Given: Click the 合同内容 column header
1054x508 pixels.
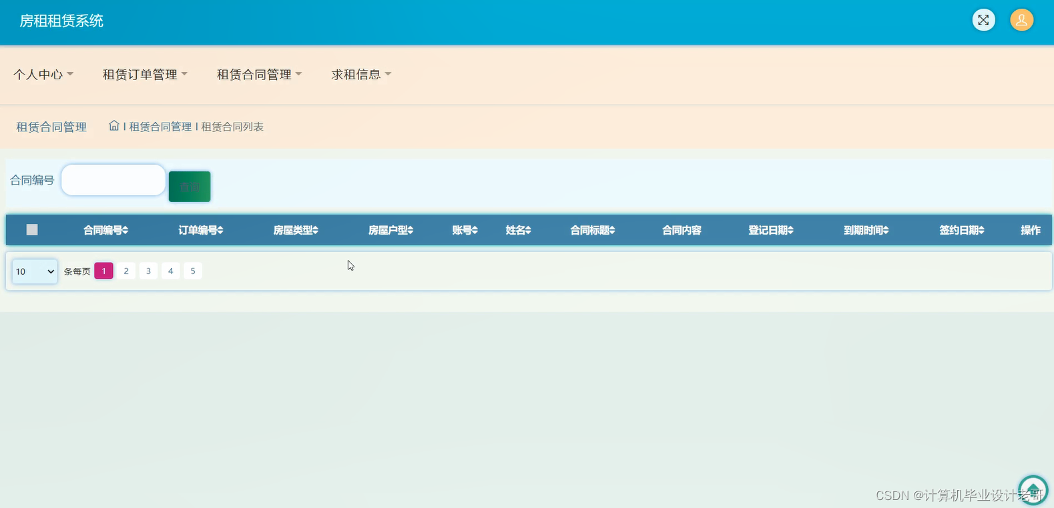Looking at the screenshot, I should (x=682, y=230).
